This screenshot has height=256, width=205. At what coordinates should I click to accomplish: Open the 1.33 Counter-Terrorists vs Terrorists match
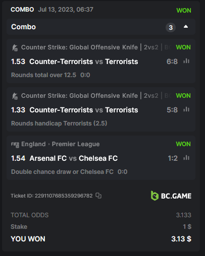pyautogui.click(x=84, y=110)
